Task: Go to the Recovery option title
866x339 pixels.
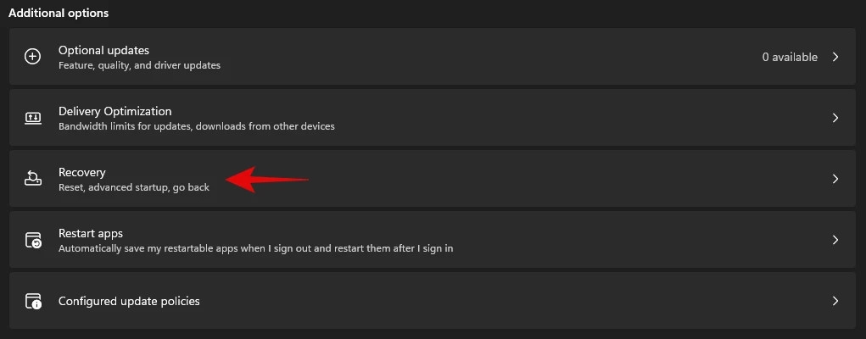Action: (x=81, y=172)
